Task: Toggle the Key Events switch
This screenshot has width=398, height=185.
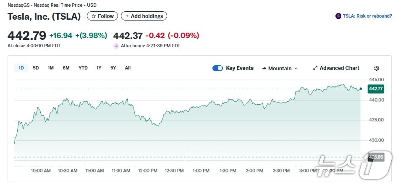Action: click(217, 68)
